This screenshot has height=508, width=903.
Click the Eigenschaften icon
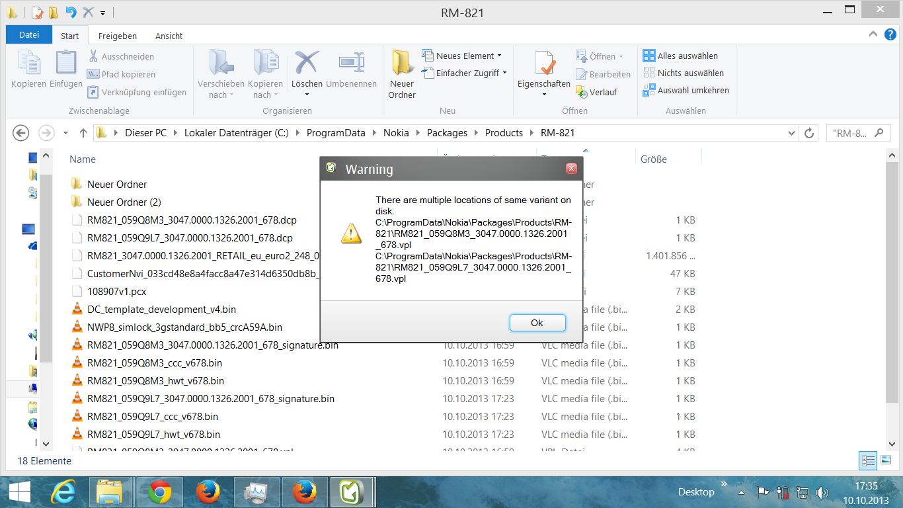coord(544,63)
